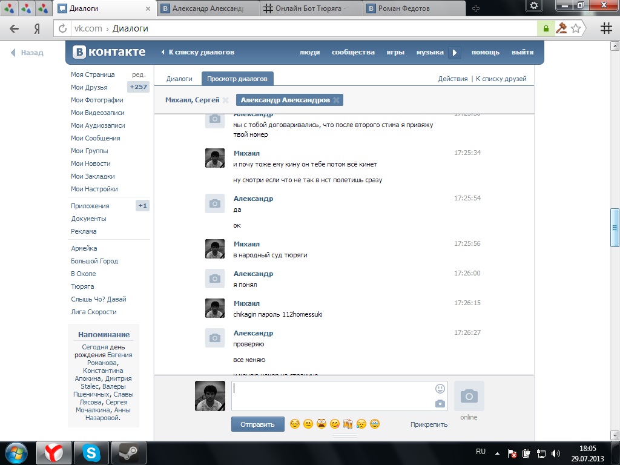Open музыка in the VK header
The height and width of the screenshot is (465, 620).
tap(430, 52)
